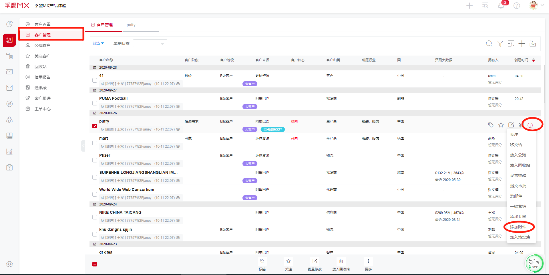
Task: Check the PUMA Football row checkbox
Action: pyautogui.click(x=95, y=103)
